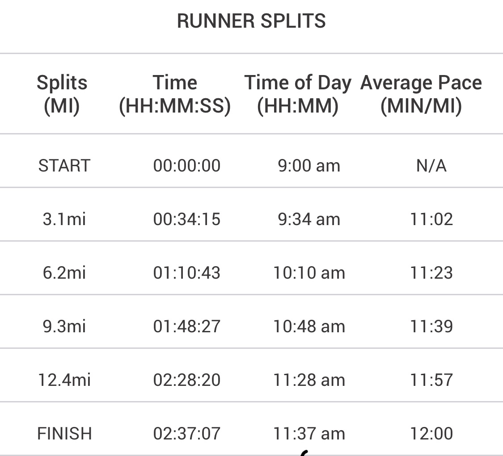Click the Average Pace column header
Viewport: 503px width, 456px height.
point(421,94)
